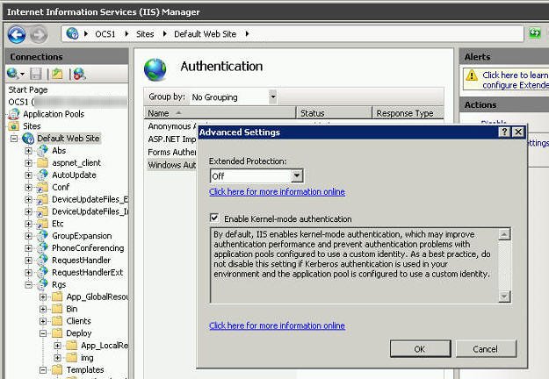Click the Sites breadcrumb item
This screenshot has width=549, height=379.
pyautogui.click(x=145, y=34)
